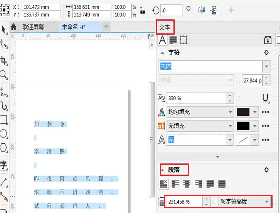The width and height of the screenshot is (280, 213).
Task: Select the Artistic media tool
Action: [x=4, y=106]
